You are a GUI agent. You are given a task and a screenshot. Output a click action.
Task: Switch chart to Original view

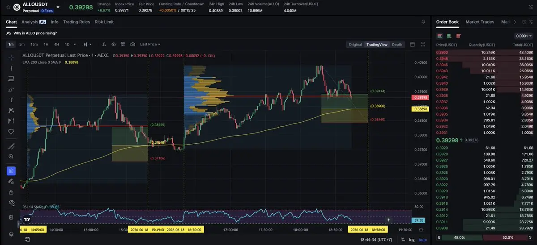coord(355,44)
